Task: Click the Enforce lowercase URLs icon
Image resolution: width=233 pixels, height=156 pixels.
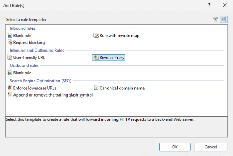Action: pos(10,88)
